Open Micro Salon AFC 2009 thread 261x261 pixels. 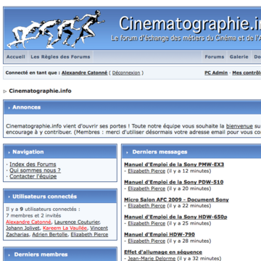pyautogui.click(x=176, y=199)
